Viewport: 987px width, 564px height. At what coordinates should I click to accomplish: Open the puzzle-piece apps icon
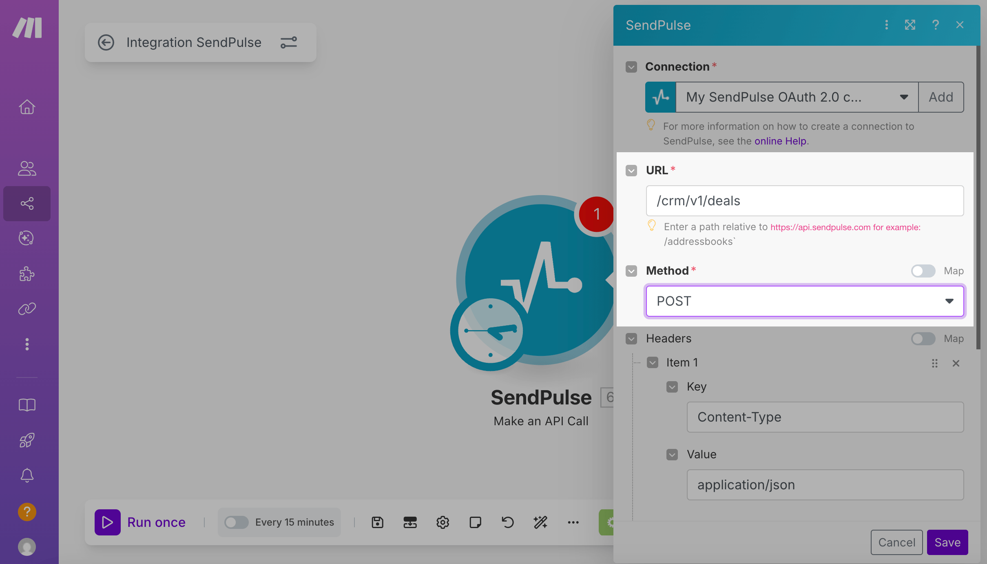(x=27, y=274)
